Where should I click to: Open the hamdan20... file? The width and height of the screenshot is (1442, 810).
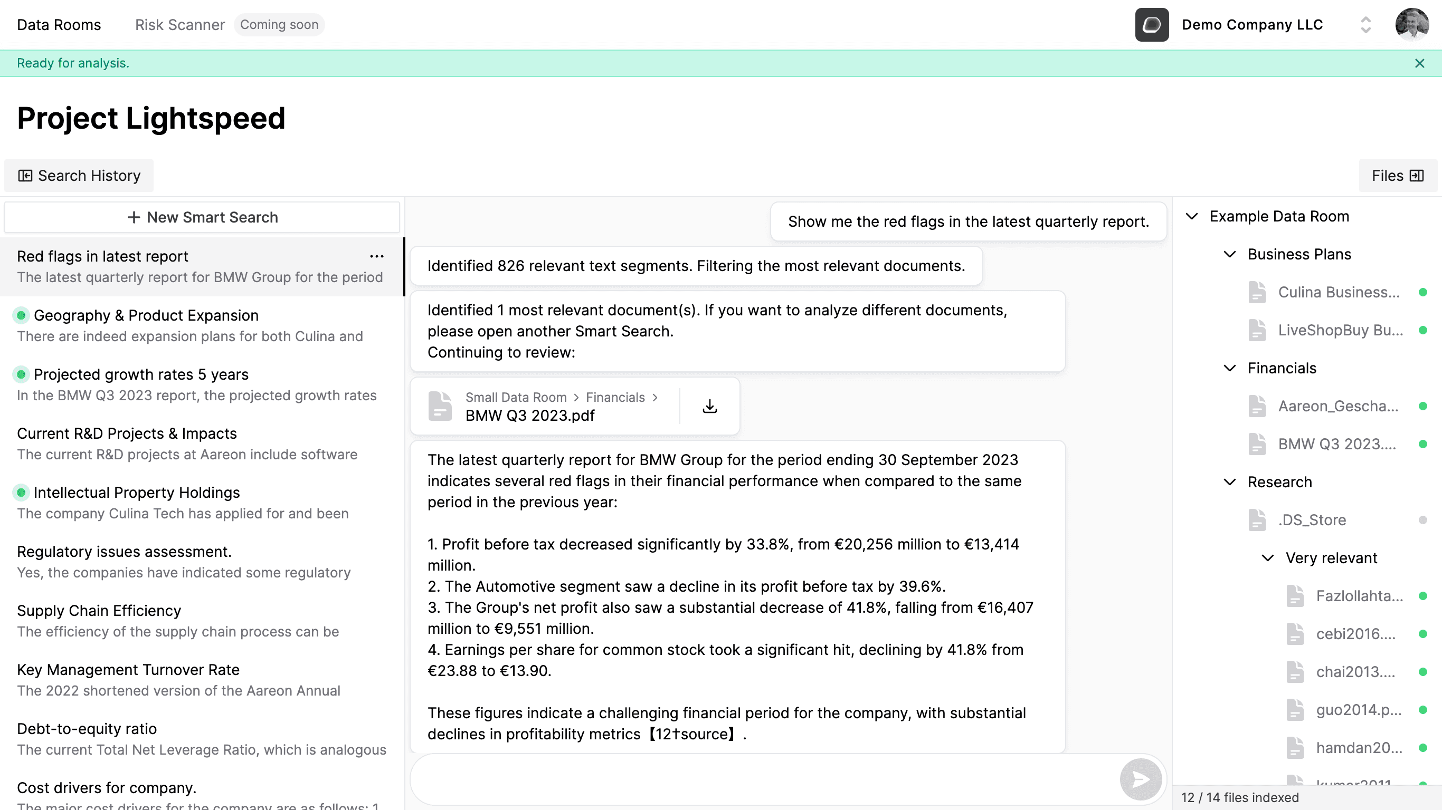click(1359, 748)
